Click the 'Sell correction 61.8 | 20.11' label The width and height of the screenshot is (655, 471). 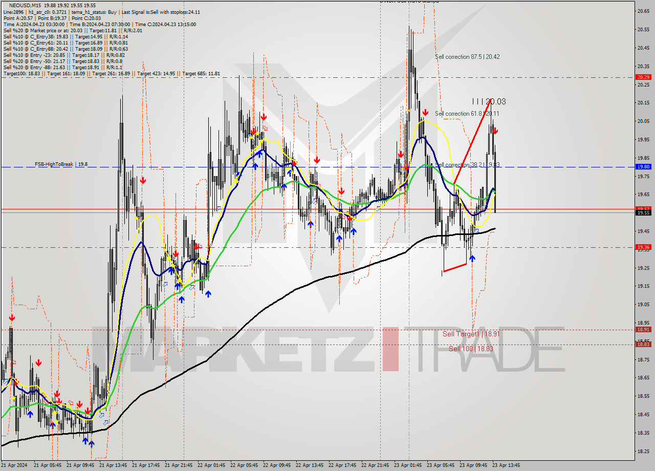click(467, 114)
